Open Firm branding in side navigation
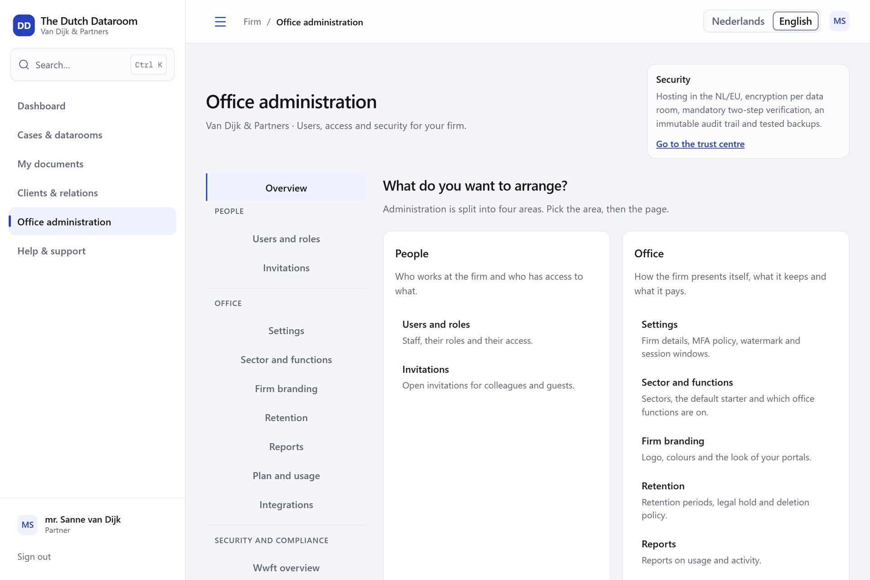Image resolution: width=870 pixels, height=580 pixels. coord(286,389)
